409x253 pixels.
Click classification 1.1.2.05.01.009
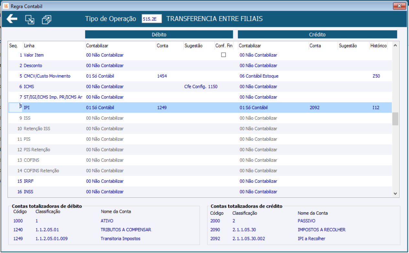(51, 239)
